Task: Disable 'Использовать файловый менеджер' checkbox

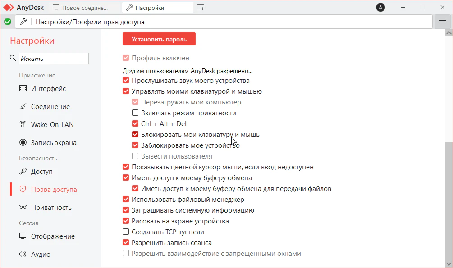Action: [126, 200]
